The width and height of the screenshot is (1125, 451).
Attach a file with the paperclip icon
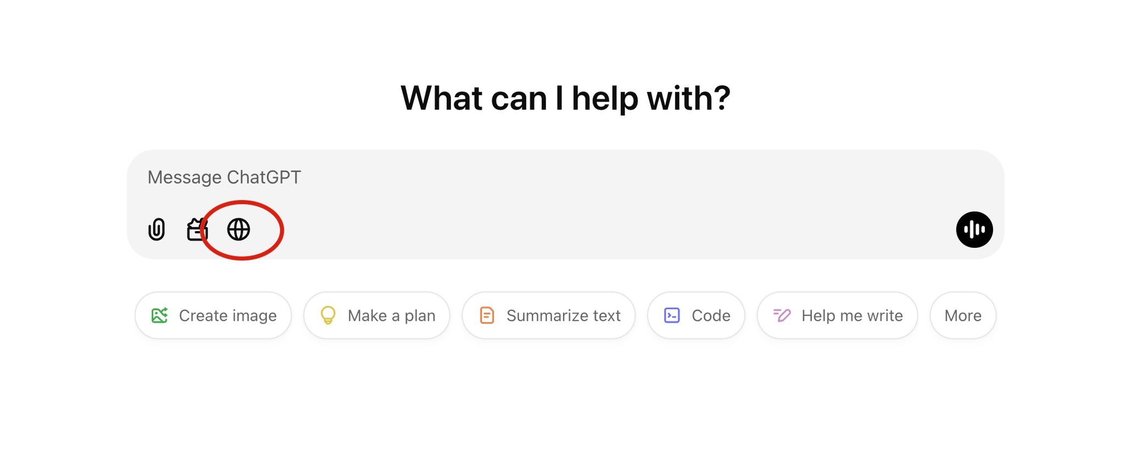coord(157,230)
